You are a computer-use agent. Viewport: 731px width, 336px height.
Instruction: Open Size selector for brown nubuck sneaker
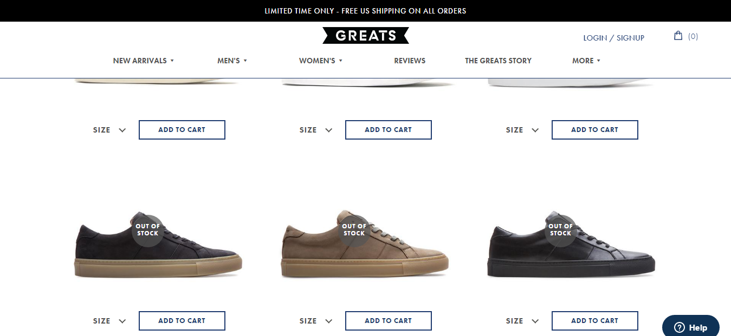(x=315, y=321)
